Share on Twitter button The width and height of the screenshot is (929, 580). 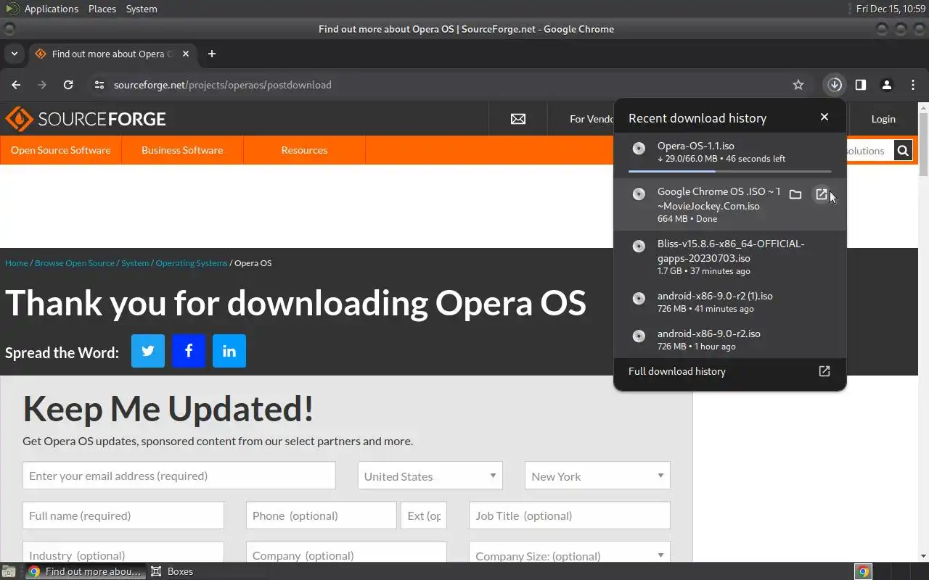point(148,351)
